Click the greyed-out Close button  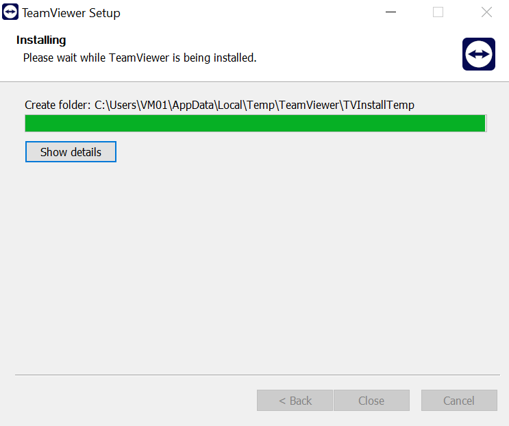(371, 401)
